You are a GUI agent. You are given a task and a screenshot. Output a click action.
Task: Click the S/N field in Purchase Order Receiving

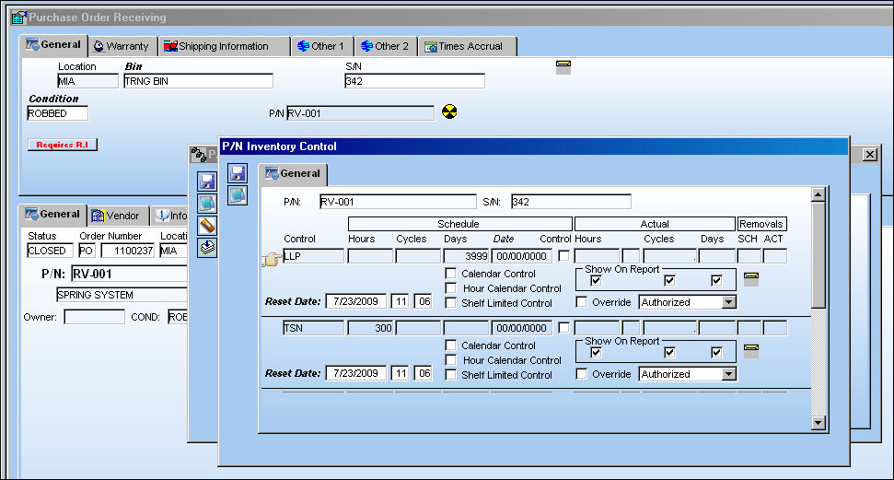pyautogui.click(x=414, y=81)
